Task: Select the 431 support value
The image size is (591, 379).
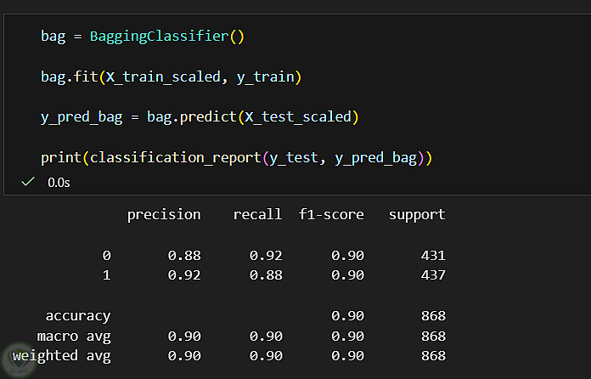Action: pyautogui.click(x=433, y=256)
